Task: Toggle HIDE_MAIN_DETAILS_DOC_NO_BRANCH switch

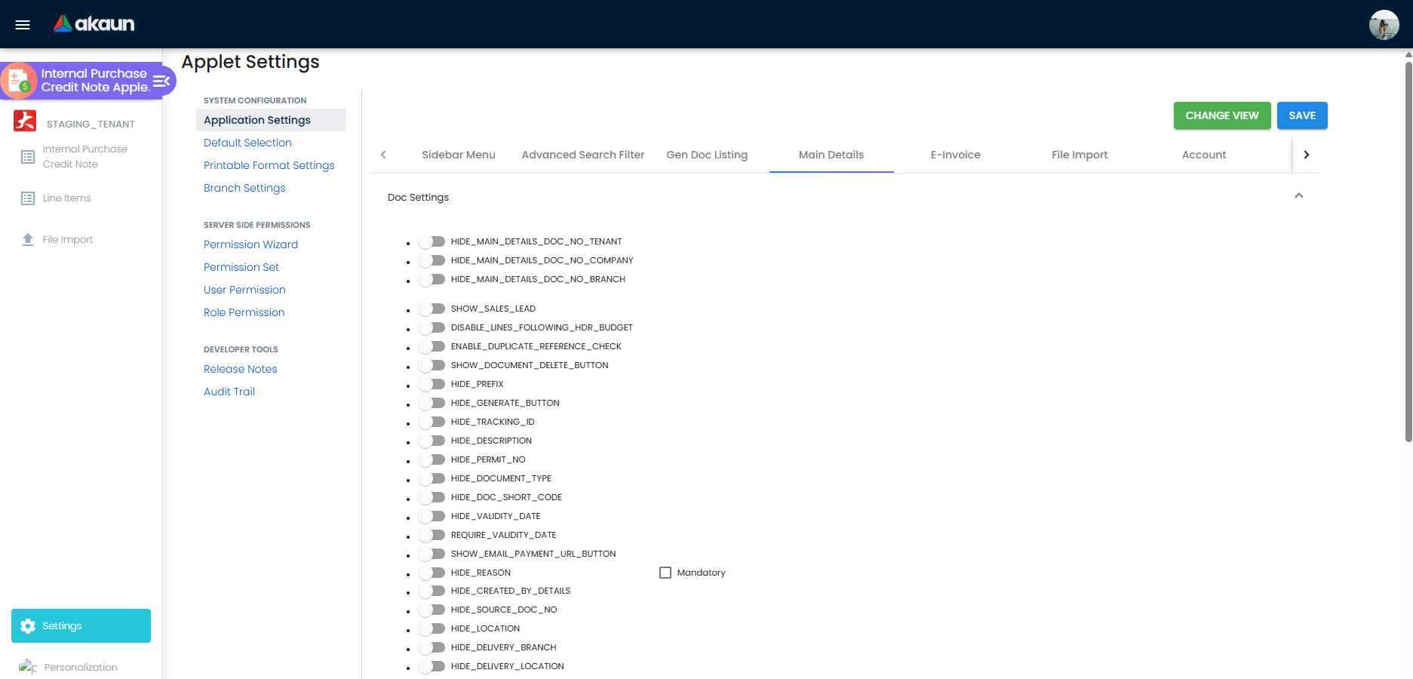Action: [432, 279]
